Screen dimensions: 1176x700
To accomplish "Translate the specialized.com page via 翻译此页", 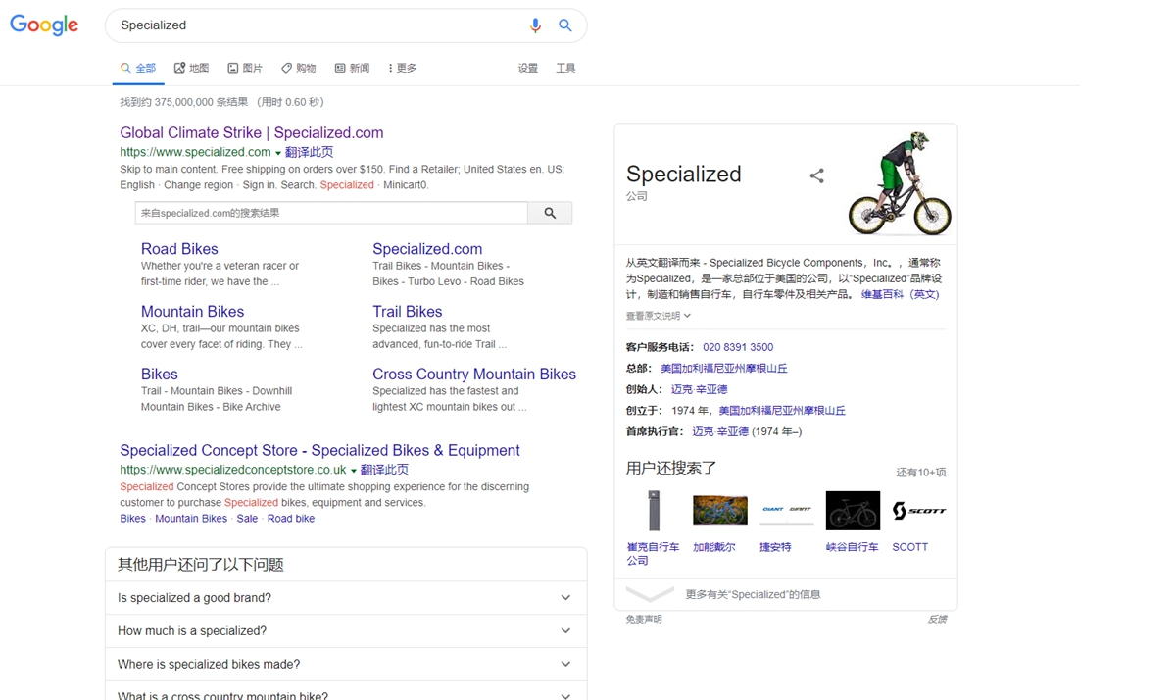I will click(309, 153).
